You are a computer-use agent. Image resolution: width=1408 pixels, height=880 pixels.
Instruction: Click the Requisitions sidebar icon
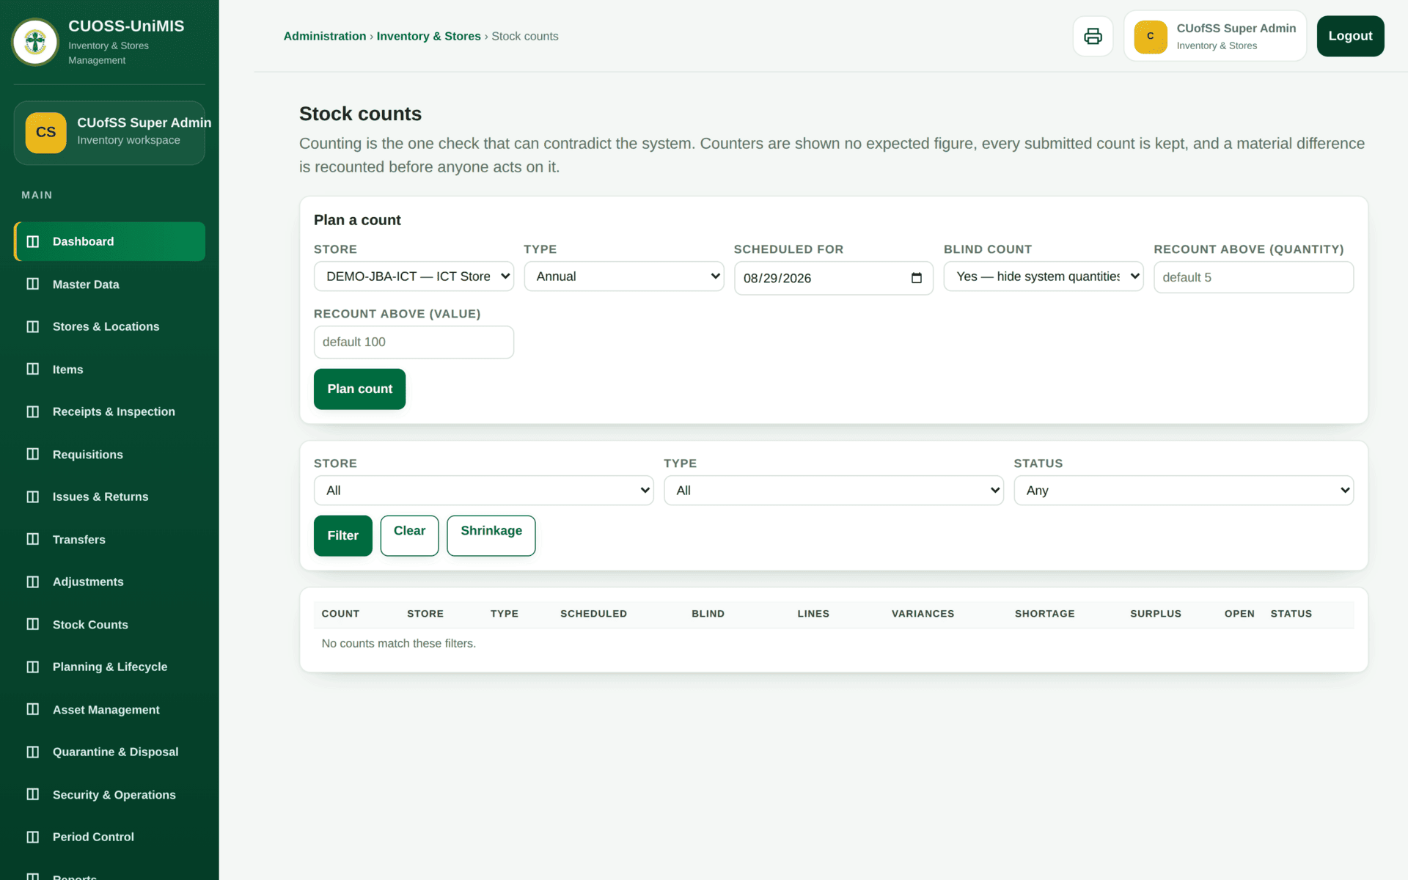pos(33,454)
